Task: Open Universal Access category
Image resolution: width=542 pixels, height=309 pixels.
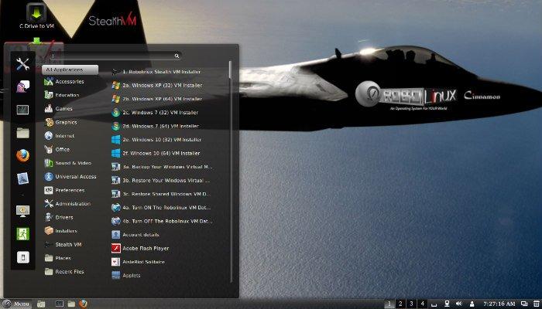Action: tap(70, 177)
